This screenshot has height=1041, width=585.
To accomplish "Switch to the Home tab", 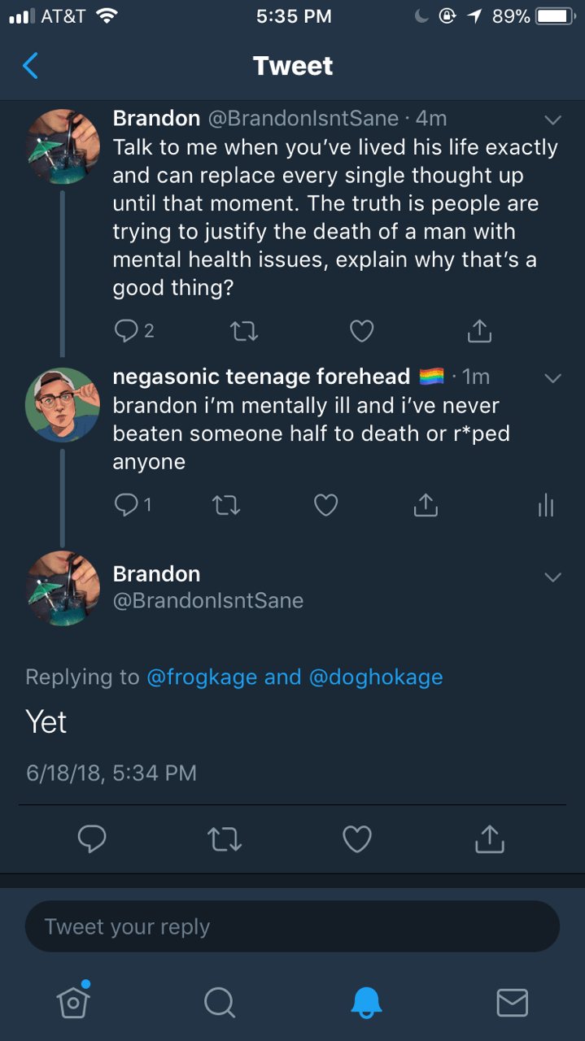I will (73, 1002).
